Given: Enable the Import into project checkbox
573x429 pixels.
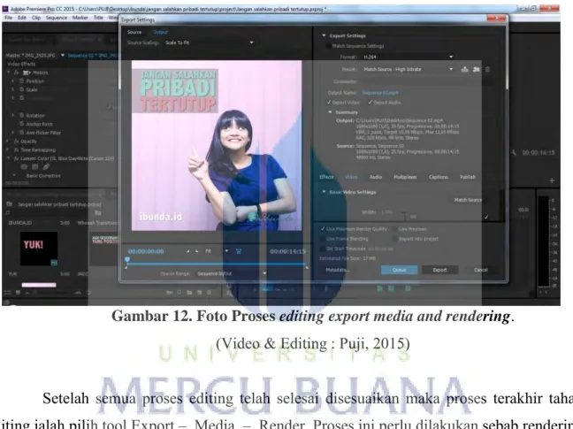Looking at the screenshot, I should (395, 239).
